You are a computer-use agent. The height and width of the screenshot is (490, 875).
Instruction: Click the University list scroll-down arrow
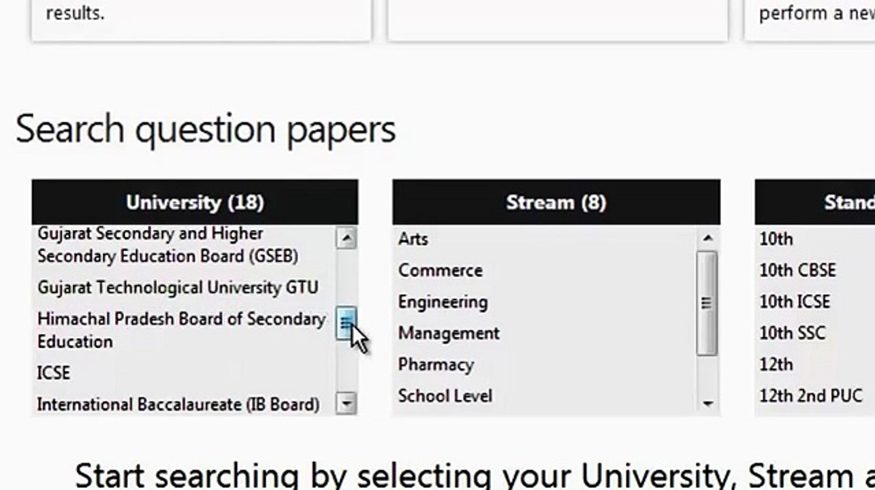347,403
